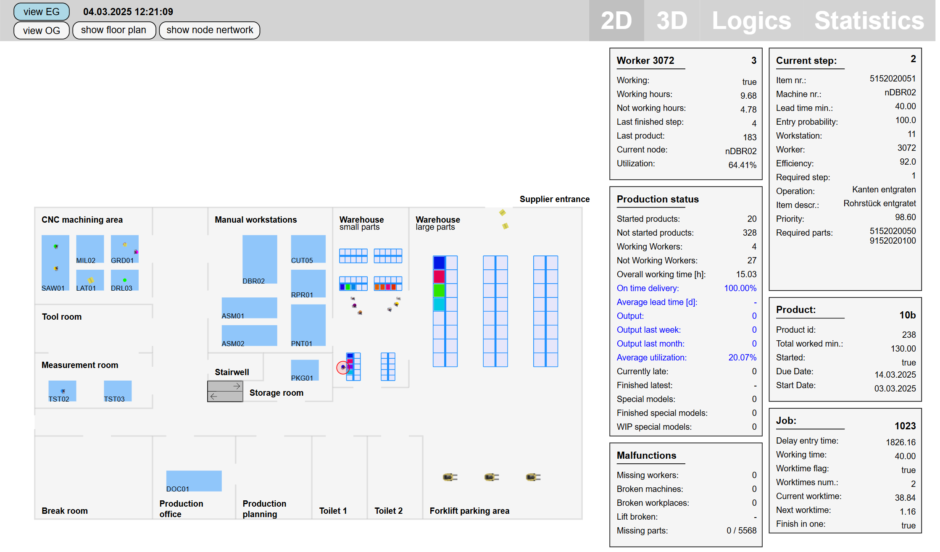Click the Average utilization link
The height and width of the screenshot is (552, 940).
click(x=652, y=357)
